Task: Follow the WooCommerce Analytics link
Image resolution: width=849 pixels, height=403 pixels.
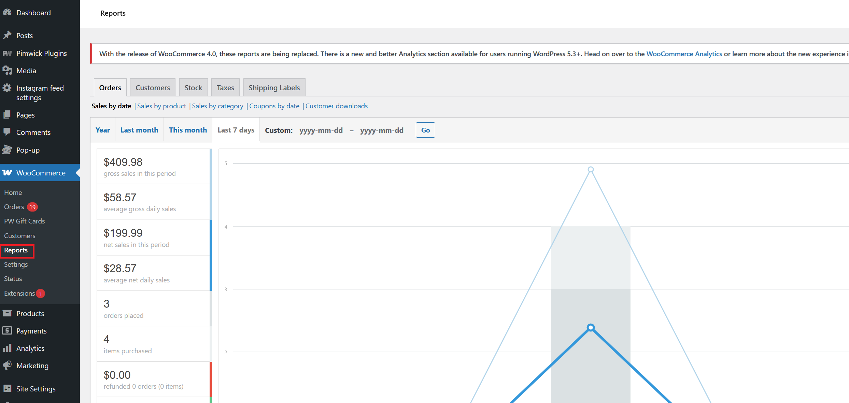Action: click(x=684, y=54)
